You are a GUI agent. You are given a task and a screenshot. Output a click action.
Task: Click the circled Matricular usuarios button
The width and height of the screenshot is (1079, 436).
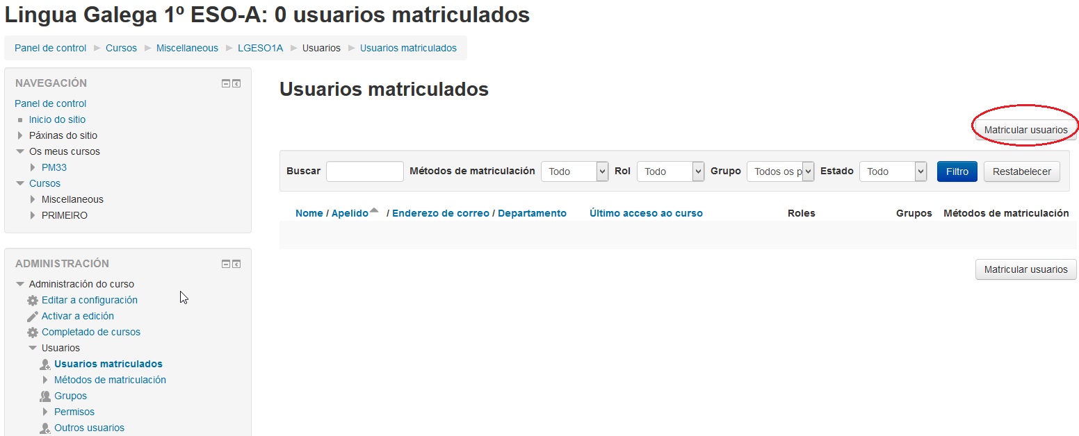pos(1025,130)
